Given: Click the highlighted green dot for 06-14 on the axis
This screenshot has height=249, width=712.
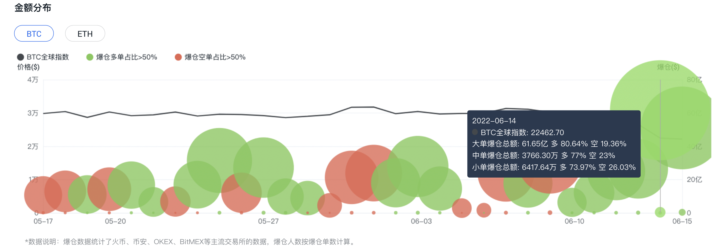Looking at the screenshot, I should click(x=660, y=213).
